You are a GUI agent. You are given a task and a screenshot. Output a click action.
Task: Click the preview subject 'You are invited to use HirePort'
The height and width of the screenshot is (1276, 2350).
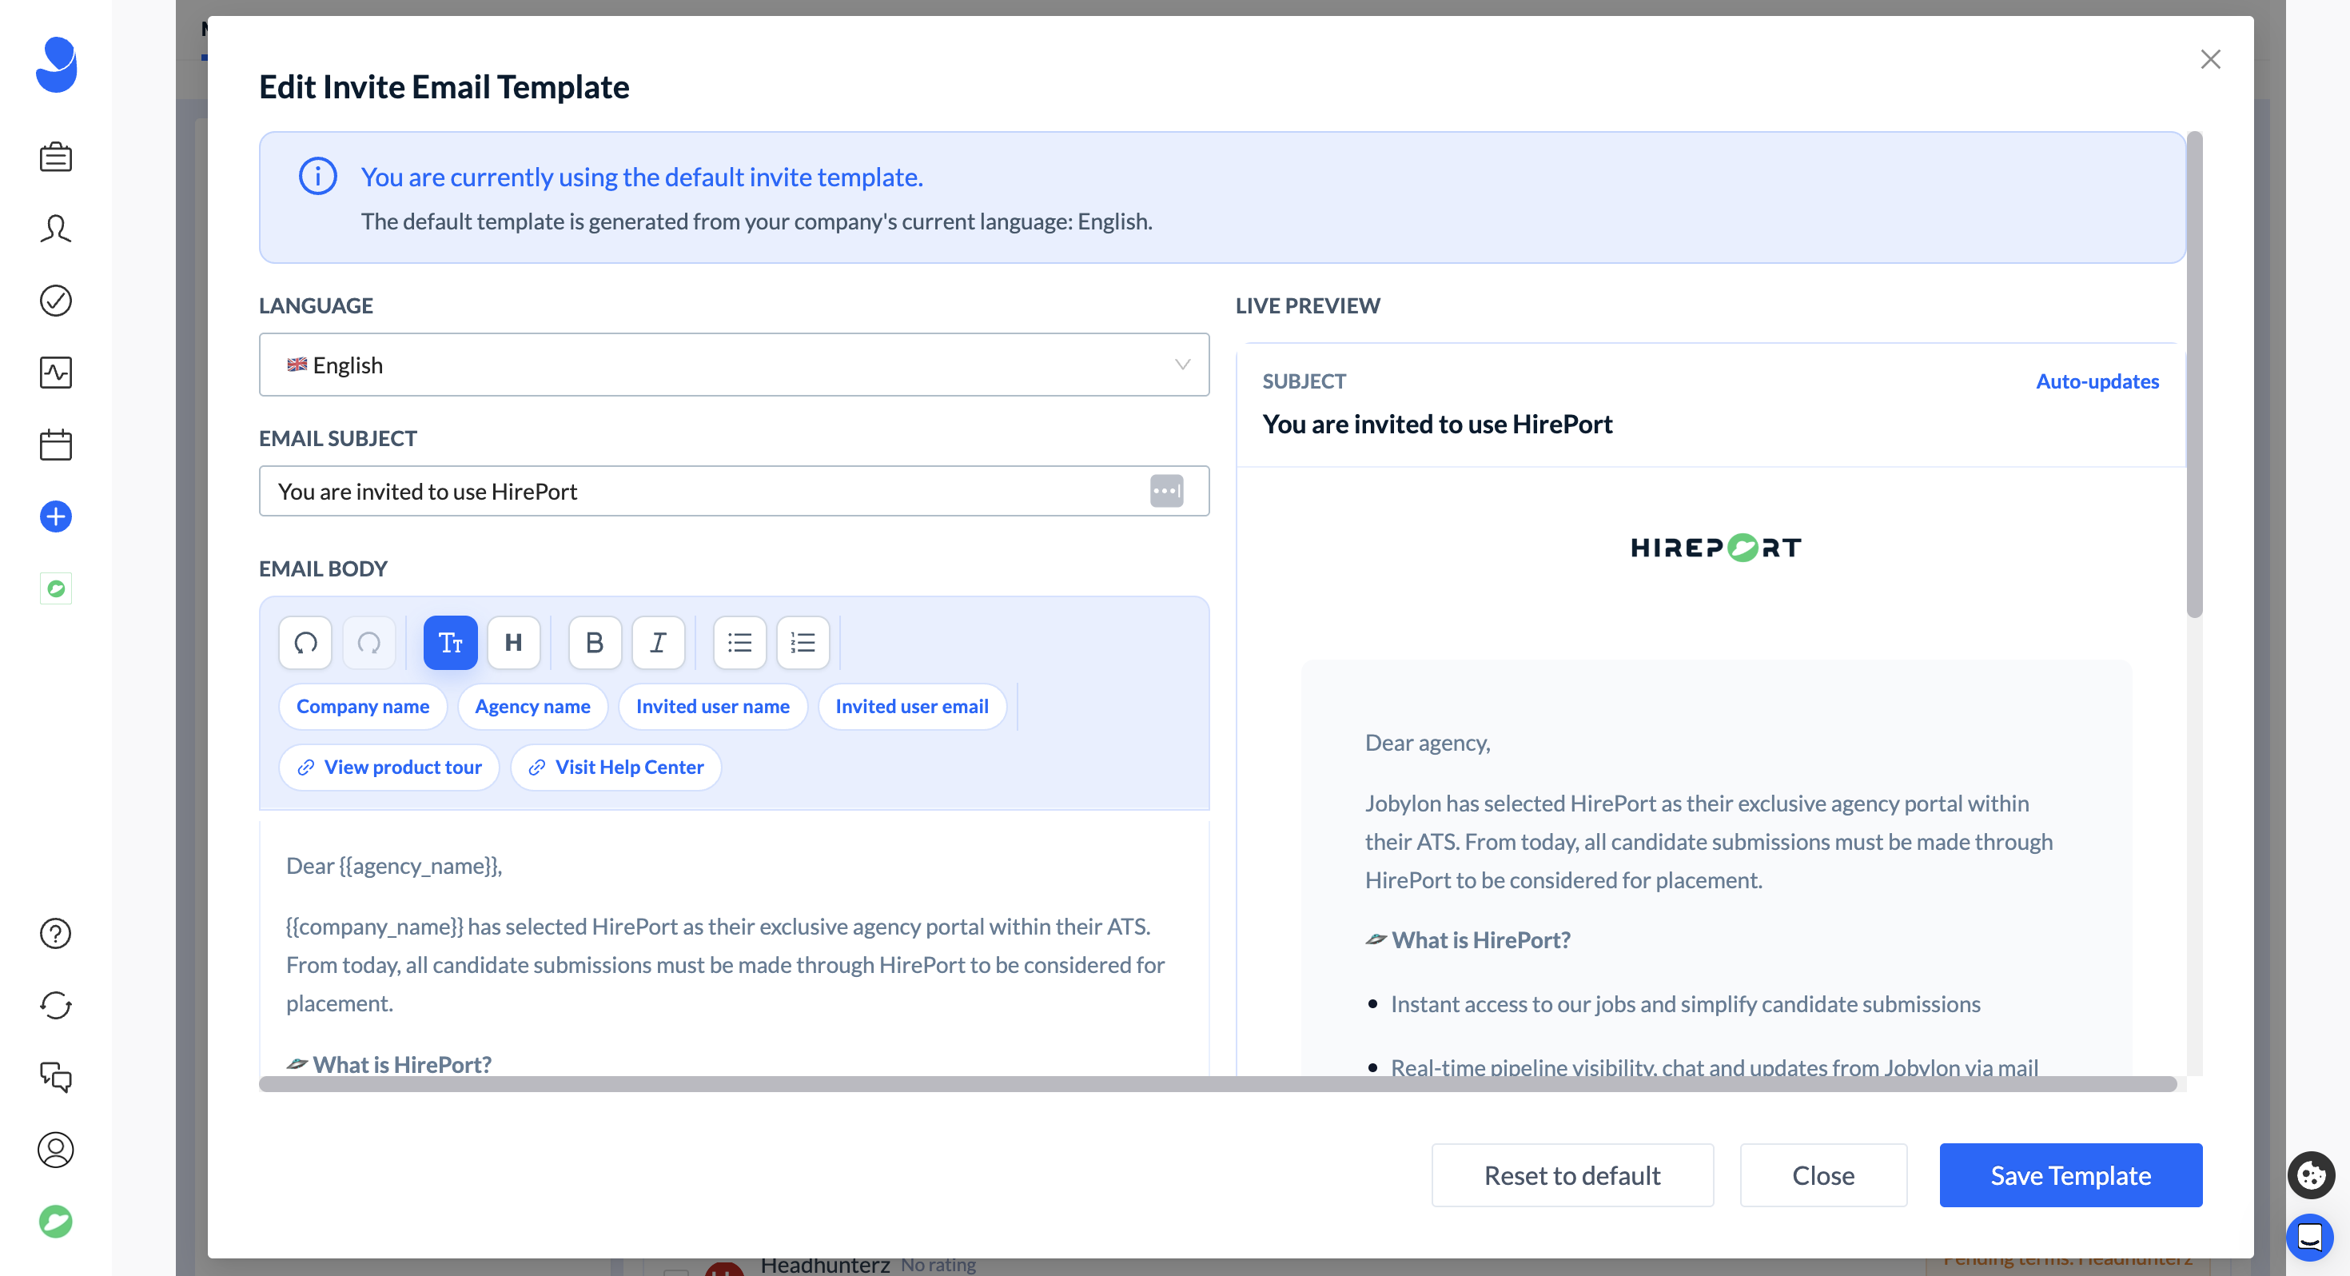(1437, 425)
